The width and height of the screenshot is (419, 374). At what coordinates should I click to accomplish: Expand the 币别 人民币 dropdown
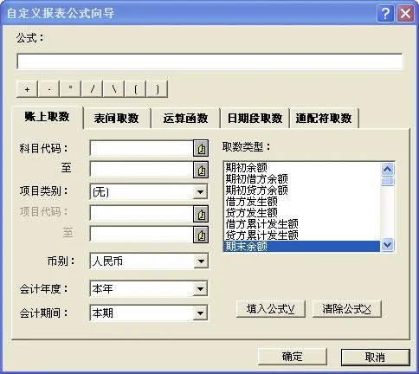tap(200, 261)
